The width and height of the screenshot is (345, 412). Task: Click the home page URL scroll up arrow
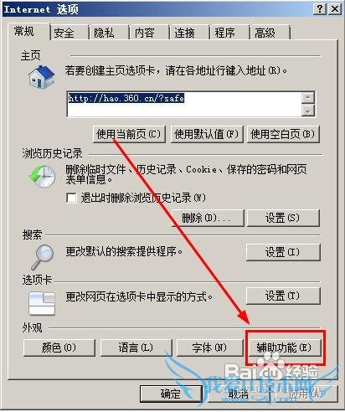(x=308, y=98)
